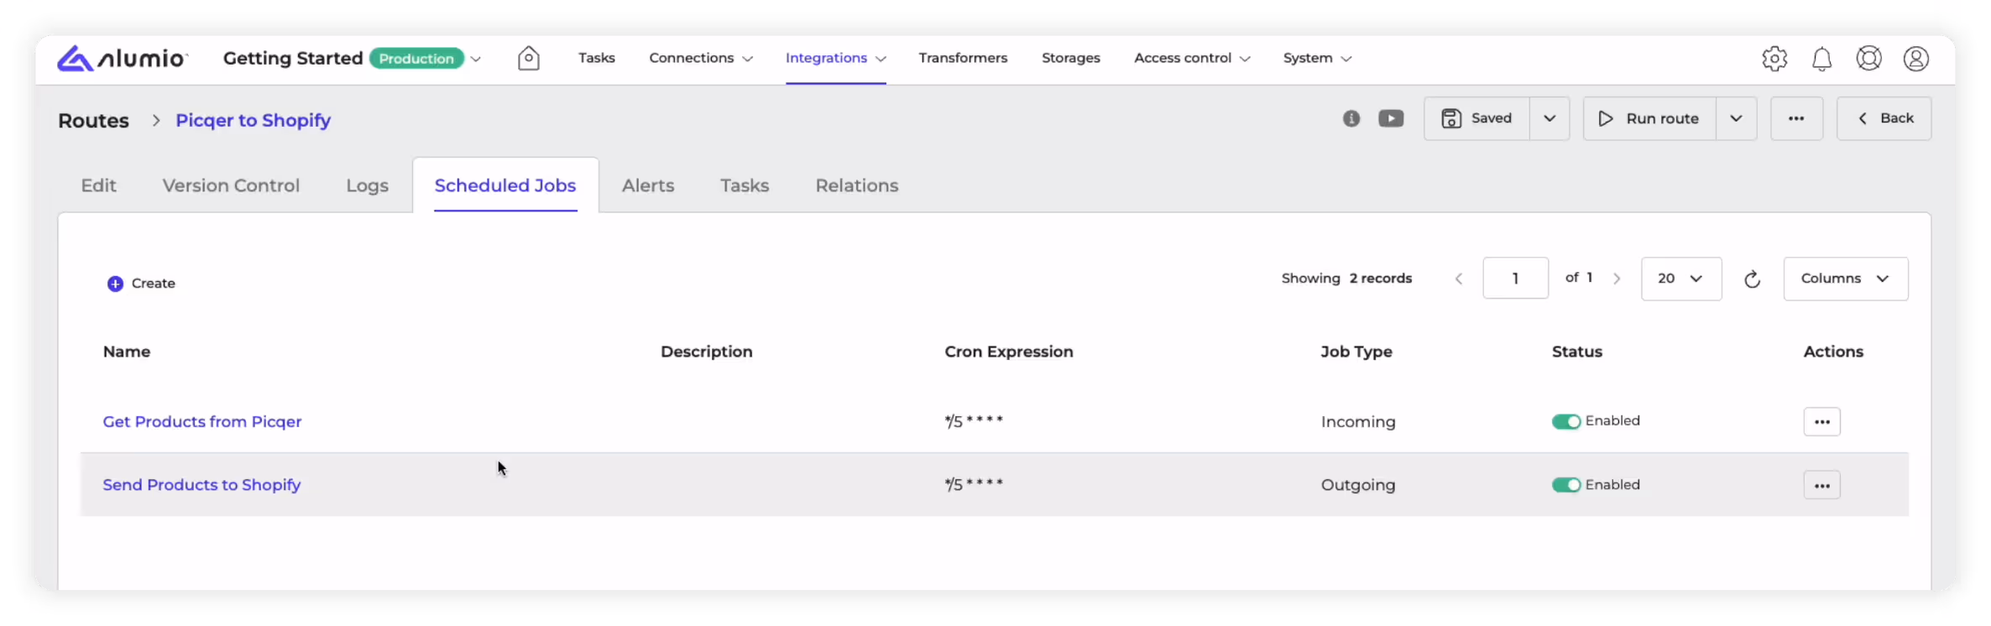
Task: Switch to Logs tab
Action: click(367, 185)
